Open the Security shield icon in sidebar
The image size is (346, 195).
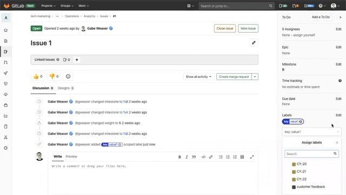[6, 83]
